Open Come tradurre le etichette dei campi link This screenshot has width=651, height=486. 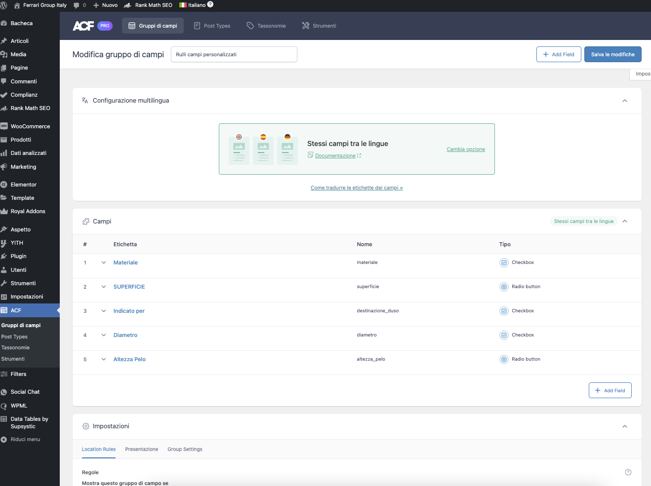[x=357, y=187]
